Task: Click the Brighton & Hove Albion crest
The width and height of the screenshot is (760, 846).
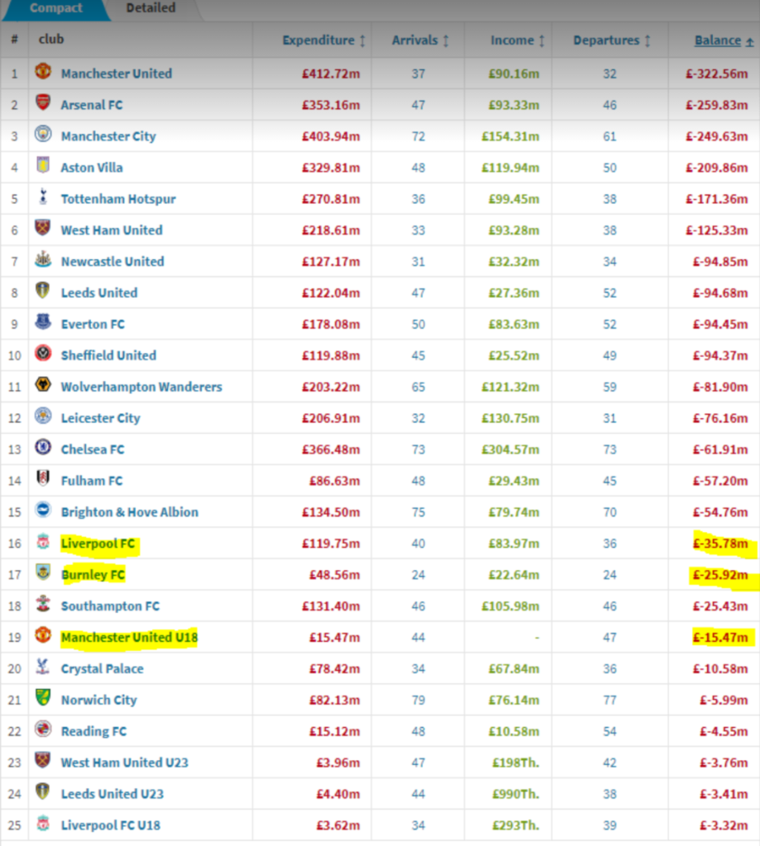Action: [43, 509]
